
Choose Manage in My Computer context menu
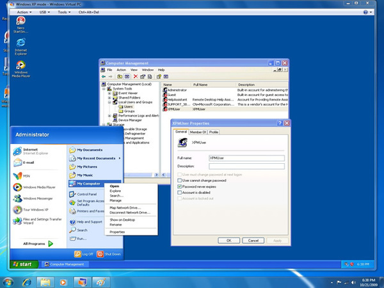[115, 200]
